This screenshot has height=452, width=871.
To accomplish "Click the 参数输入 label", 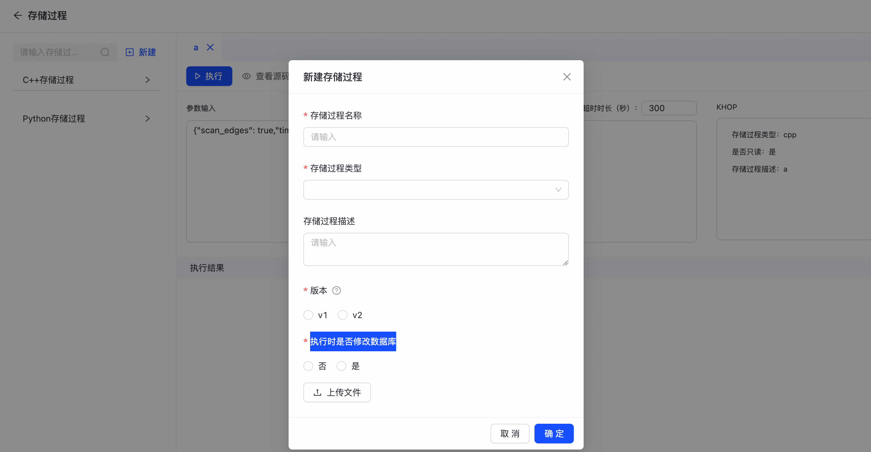I will click(201, 108).
